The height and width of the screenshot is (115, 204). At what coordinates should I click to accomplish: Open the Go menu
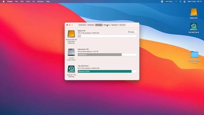pyautogui.click(x=33, y=2)
